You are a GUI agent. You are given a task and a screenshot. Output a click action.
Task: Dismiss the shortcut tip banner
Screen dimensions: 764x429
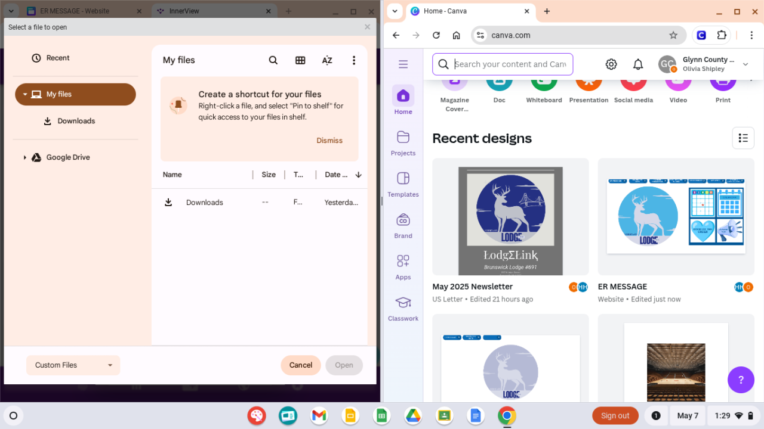point(329,141)
